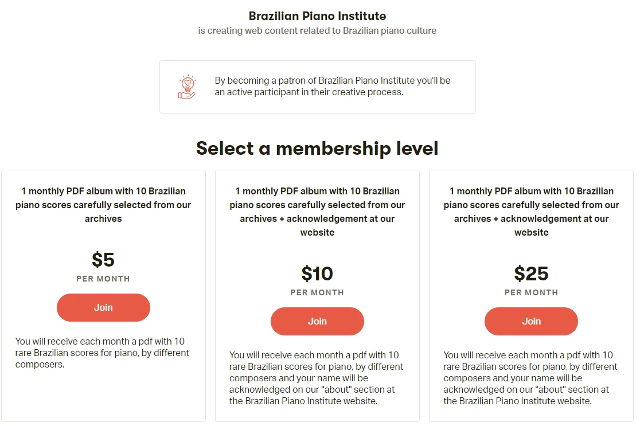640x426 pixels.
Task: Click the "is creating web content" subtitle
Action: coord(317,30)
